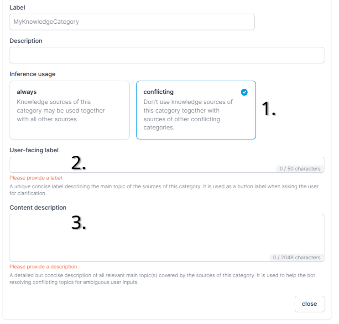Image resolution: width=339 pixels, height=324 pixels.
Task: Click the "0 / 2048 characters" counter
Action: pyautogui.click(x=297, y=257)
